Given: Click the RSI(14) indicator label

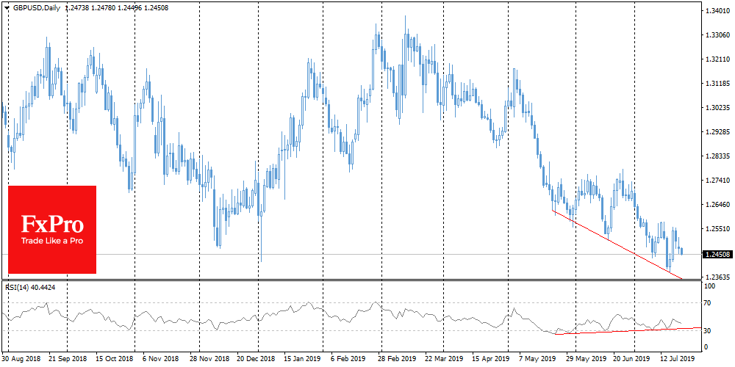Looking at the screenshot, I should [x=31, y=287].
